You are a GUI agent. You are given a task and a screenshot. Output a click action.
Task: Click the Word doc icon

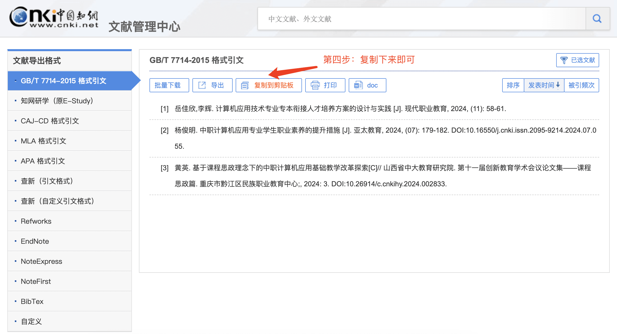pos(358,85)
